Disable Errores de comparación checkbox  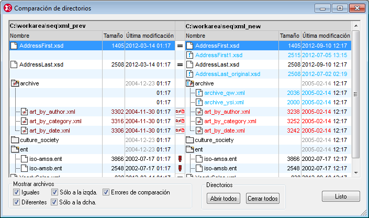tap(106, 192)
